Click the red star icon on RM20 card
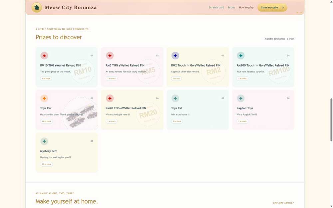 pos(110,98)
